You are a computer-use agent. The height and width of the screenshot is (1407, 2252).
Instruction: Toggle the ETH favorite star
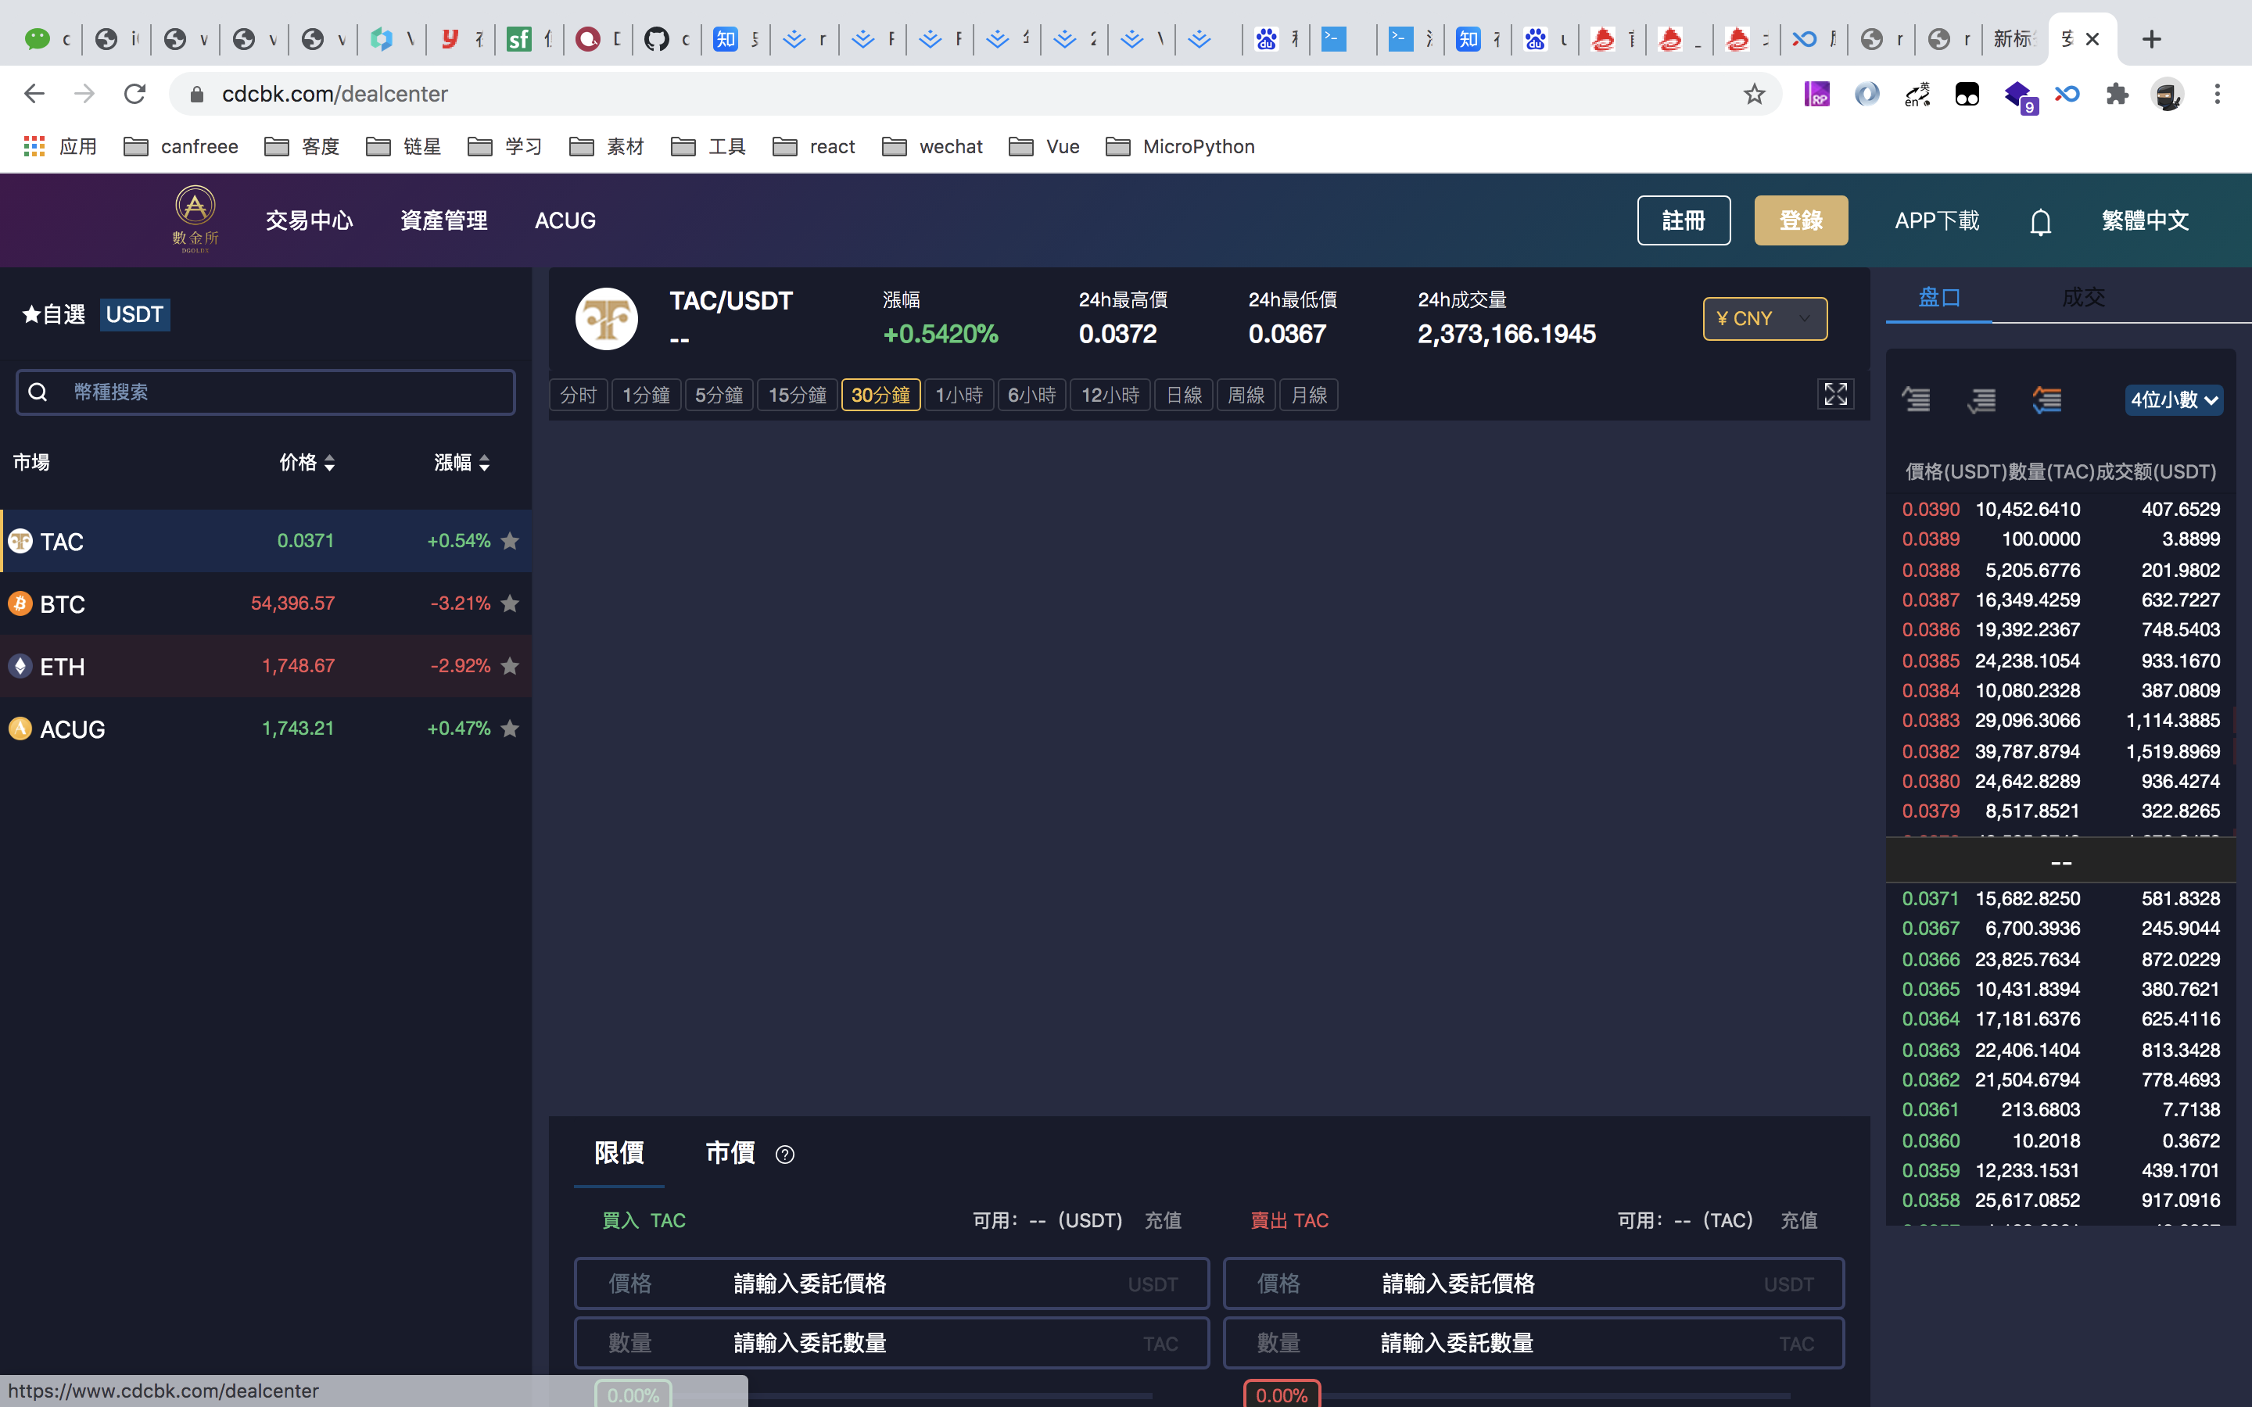coord(510,665)
